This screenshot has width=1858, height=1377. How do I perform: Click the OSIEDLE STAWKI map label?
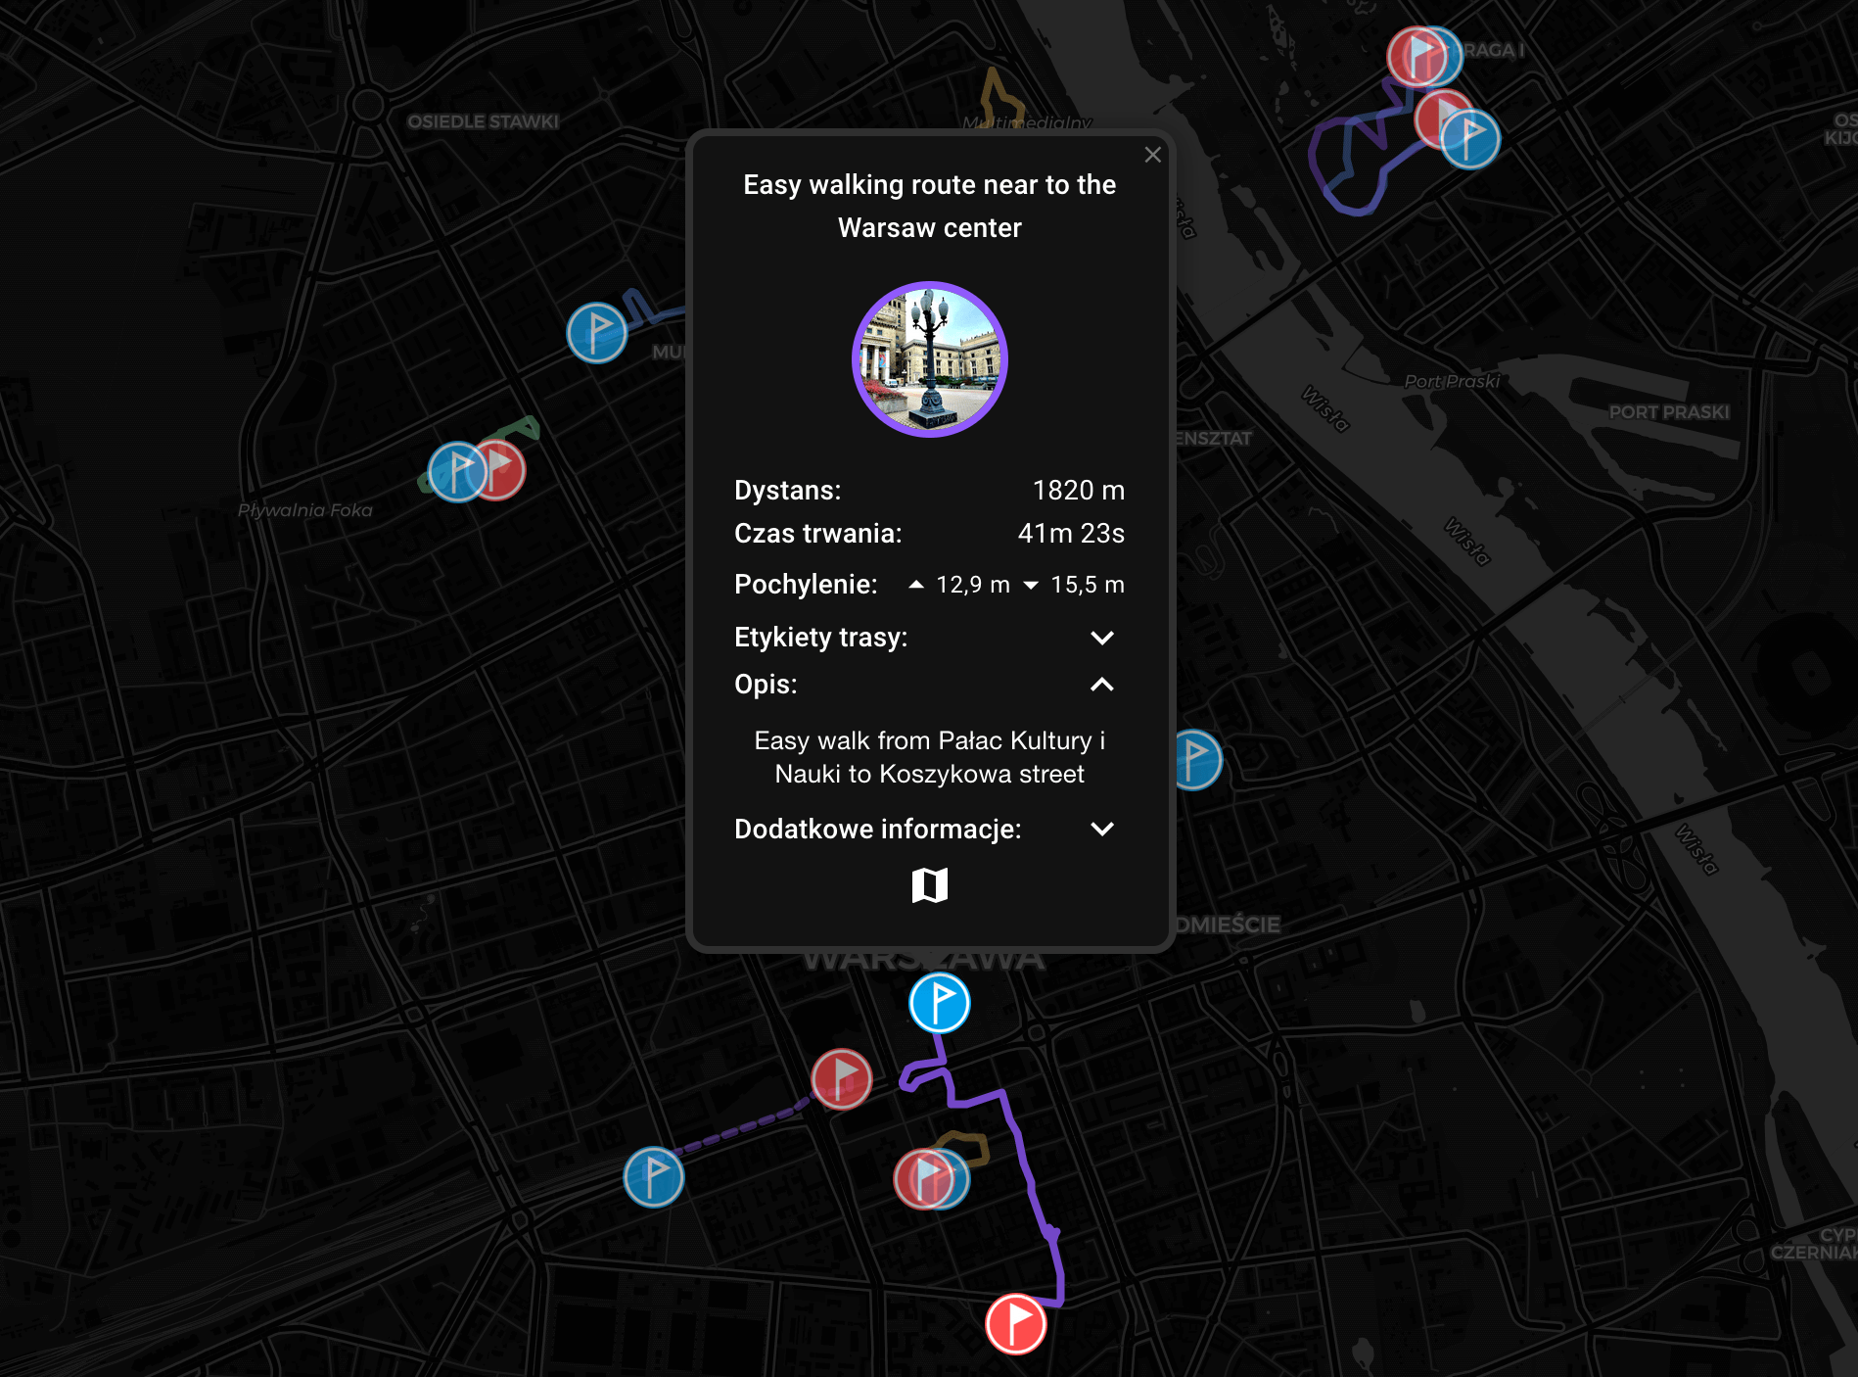click(x=483, y=121)
